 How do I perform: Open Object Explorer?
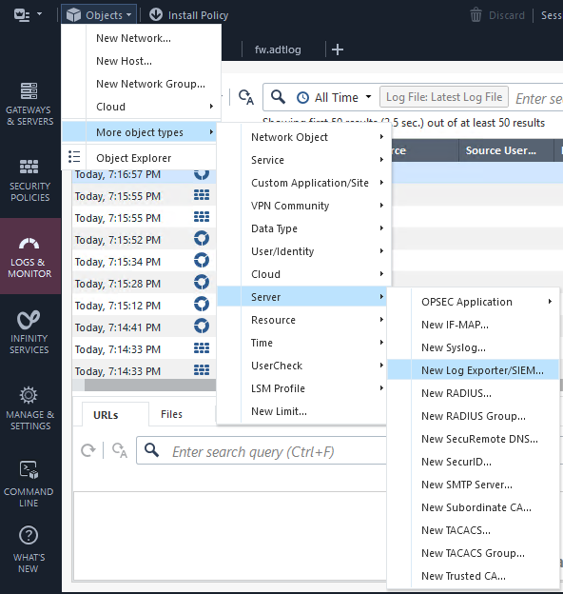pyautogui.click(x=139, y=158)
